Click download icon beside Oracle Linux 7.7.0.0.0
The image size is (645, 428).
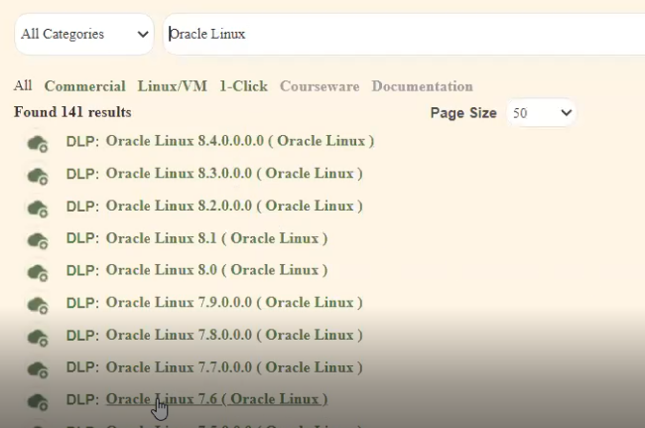(38, 369)
